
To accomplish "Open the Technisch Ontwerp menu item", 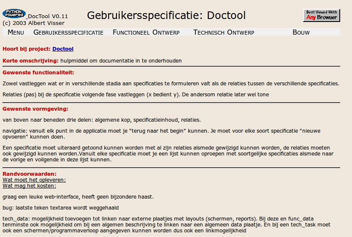I will click(x=224, y=33).
